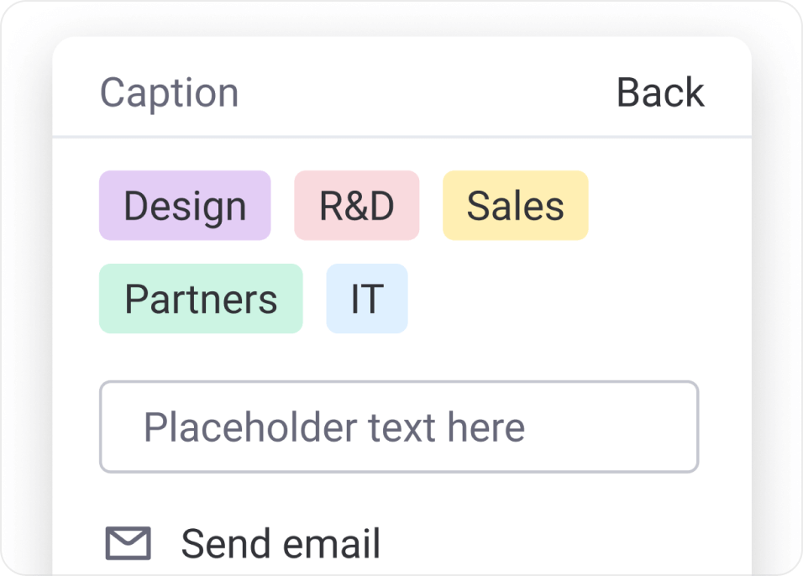
Task: Click inside the Placeholder text here field
Action: coord(399,427)
